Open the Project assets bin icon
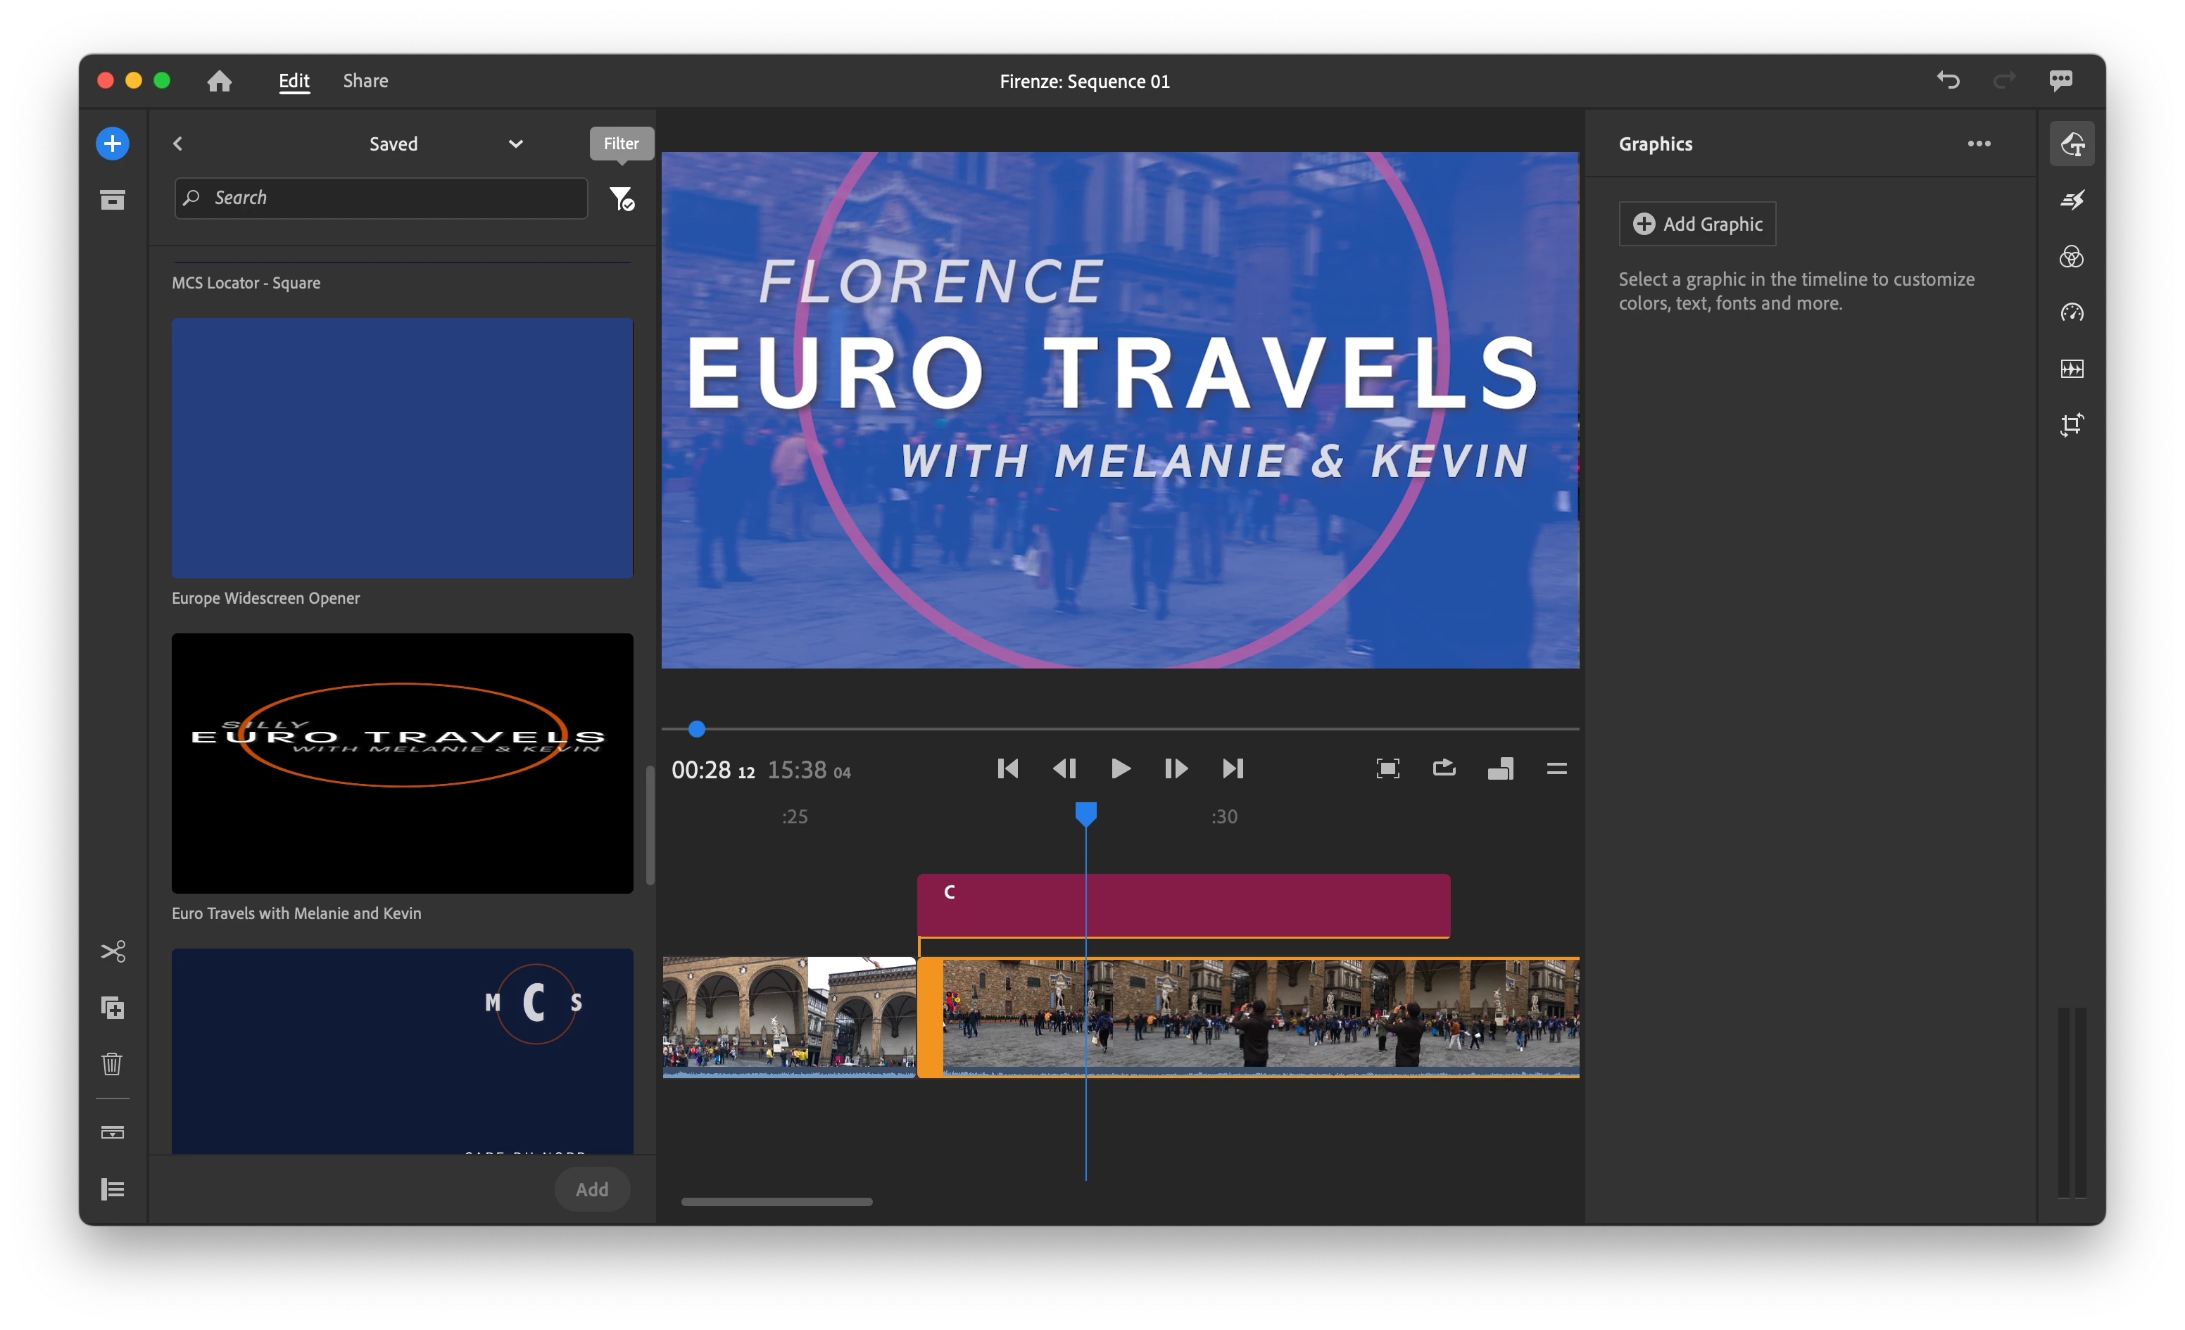Viewport: 2185px width, 1330px height. coord(113,200)
